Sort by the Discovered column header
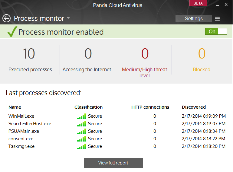233x172 pixels. click(194, 107)
